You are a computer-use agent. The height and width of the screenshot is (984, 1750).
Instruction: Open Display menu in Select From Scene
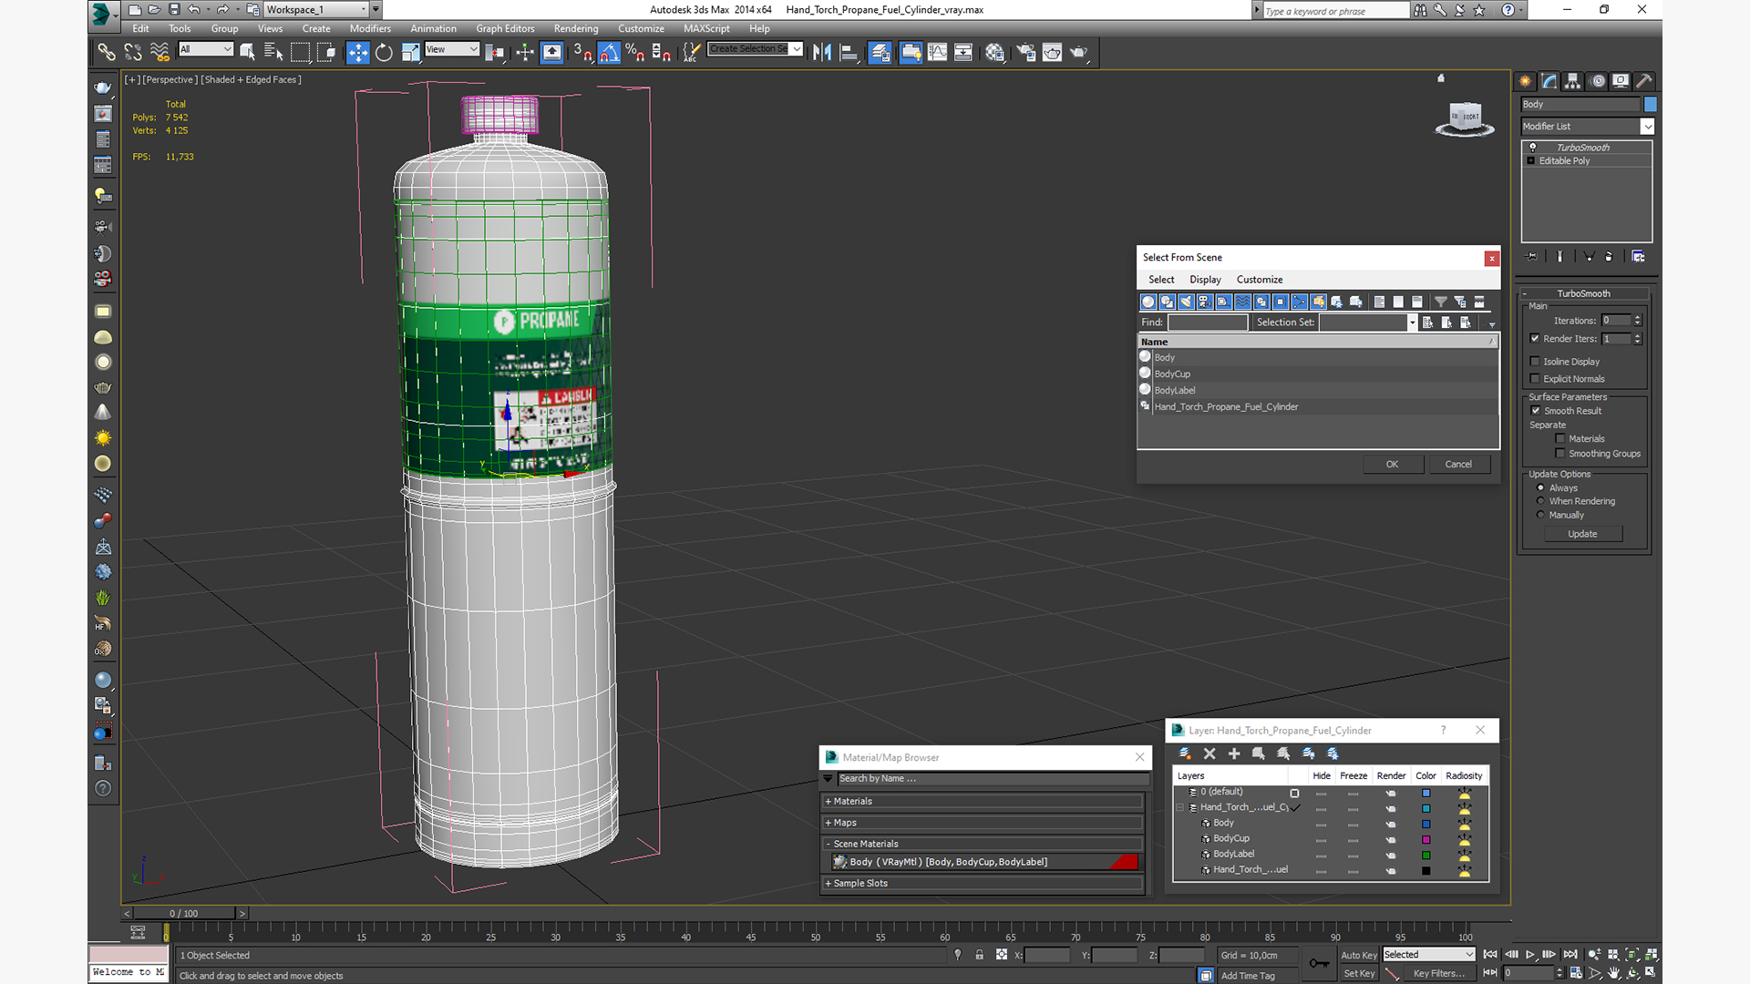tap(1205, 280)
